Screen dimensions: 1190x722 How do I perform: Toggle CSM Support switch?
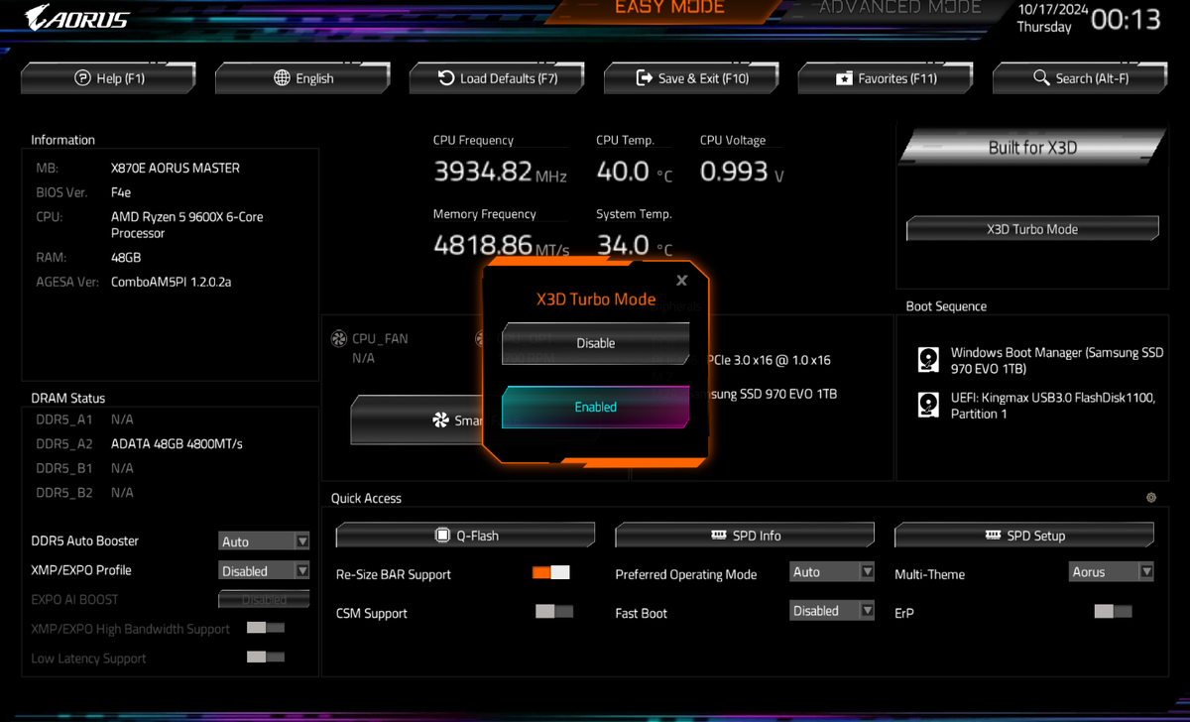pos(554,612)
